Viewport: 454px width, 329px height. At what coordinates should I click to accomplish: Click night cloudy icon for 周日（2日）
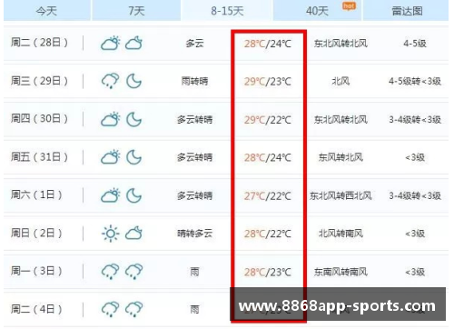pyautogui.click(x=133, y=234)
